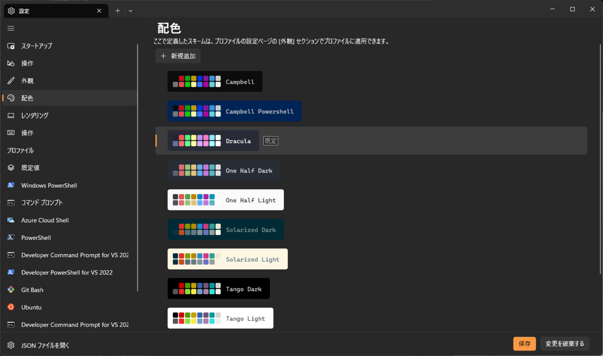Screen dimensions: 603x356
Task: Open Git Bash profile entry
Action: [69, 290]
